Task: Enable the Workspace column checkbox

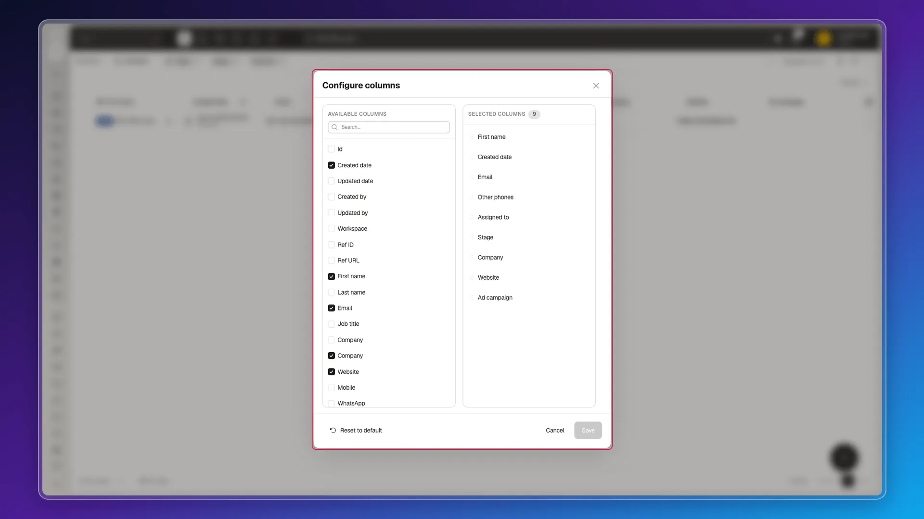Action: click(331, 229)
